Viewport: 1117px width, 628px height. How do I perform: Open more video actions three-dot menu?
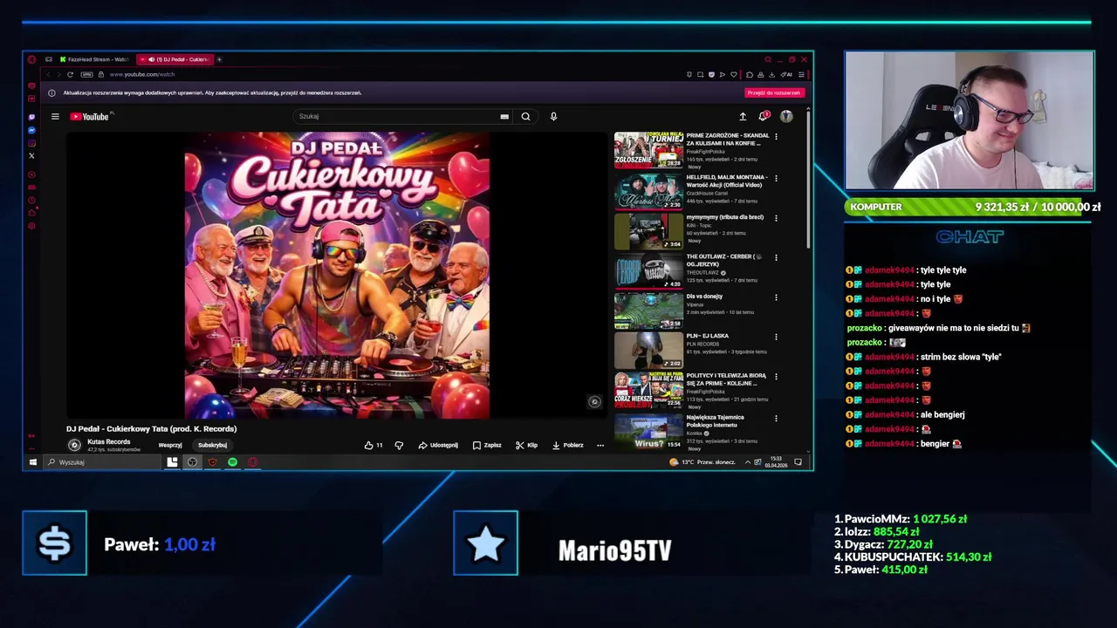tap(600, 445)
